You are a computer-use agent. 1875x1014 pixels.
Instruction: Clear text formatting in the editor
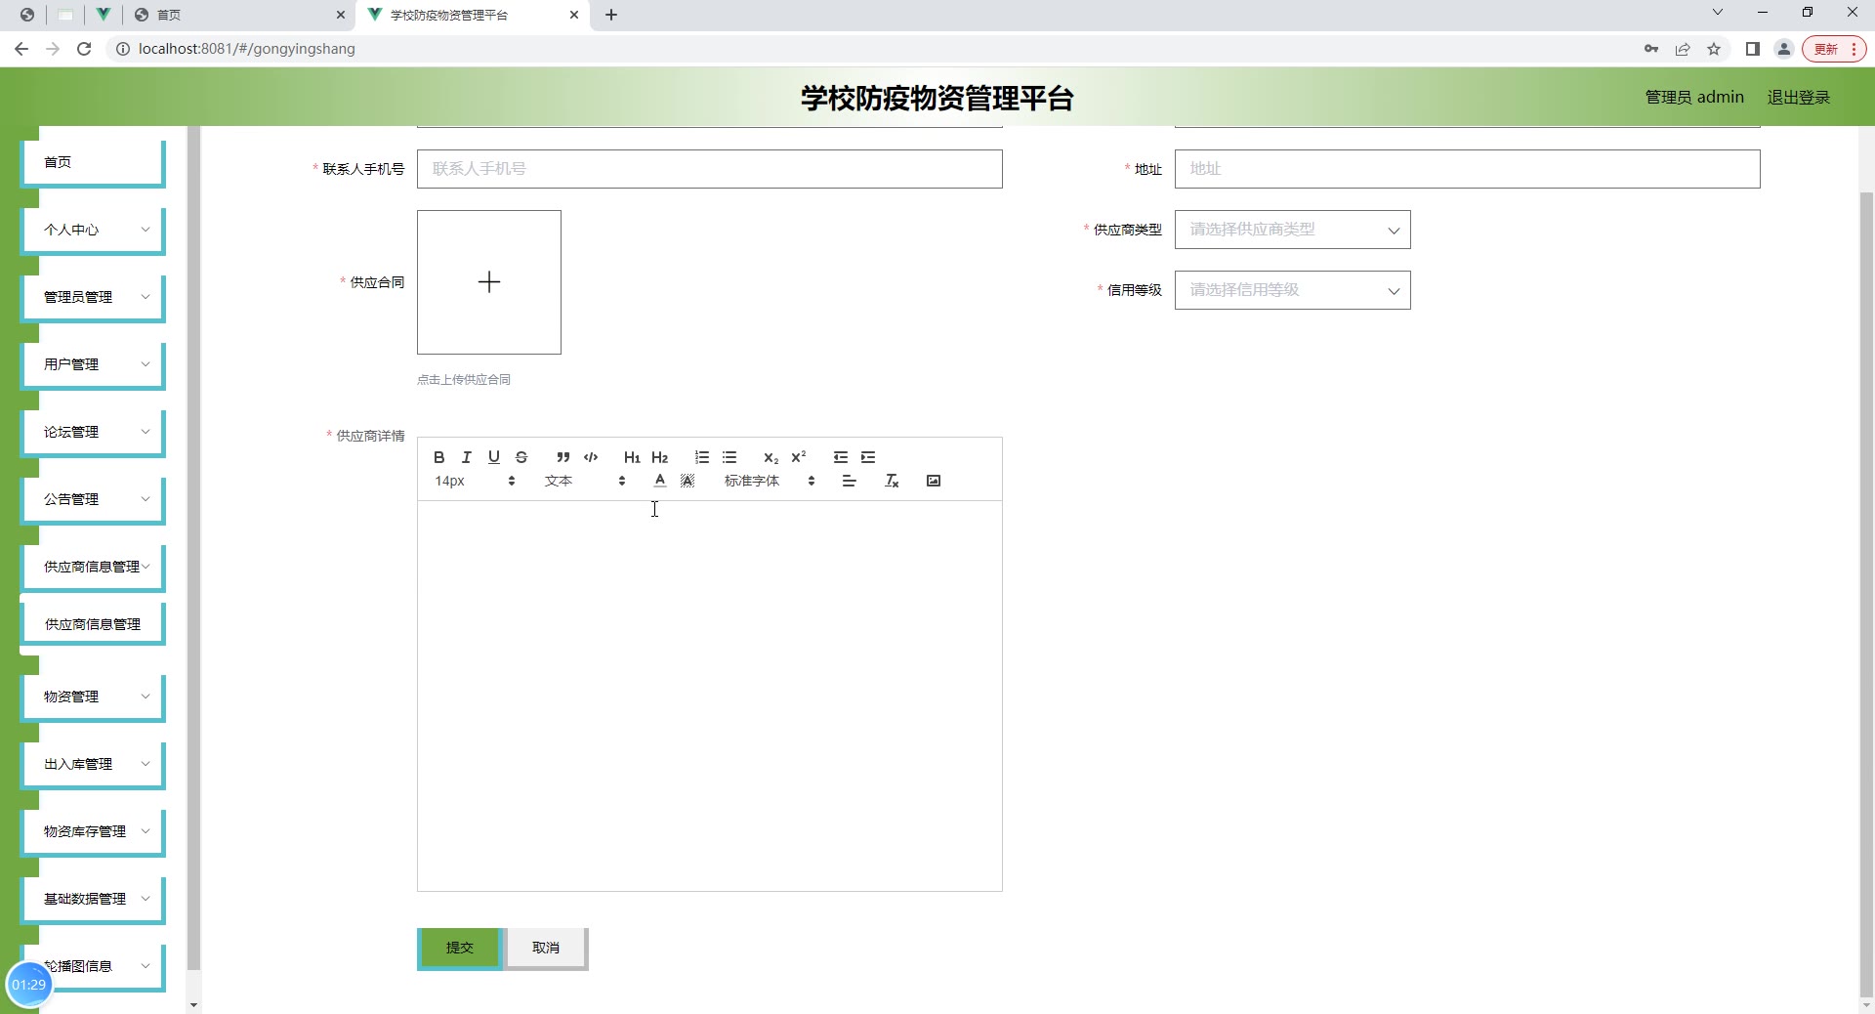coord(892,481)
